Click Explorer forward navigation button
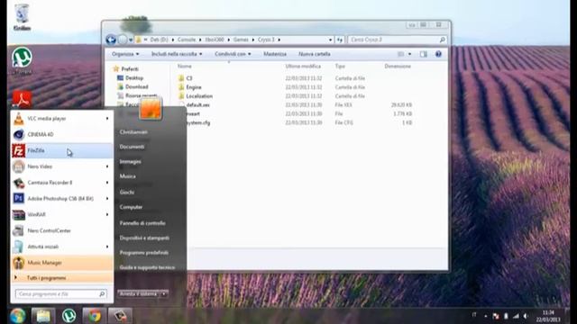 (123, 40)
